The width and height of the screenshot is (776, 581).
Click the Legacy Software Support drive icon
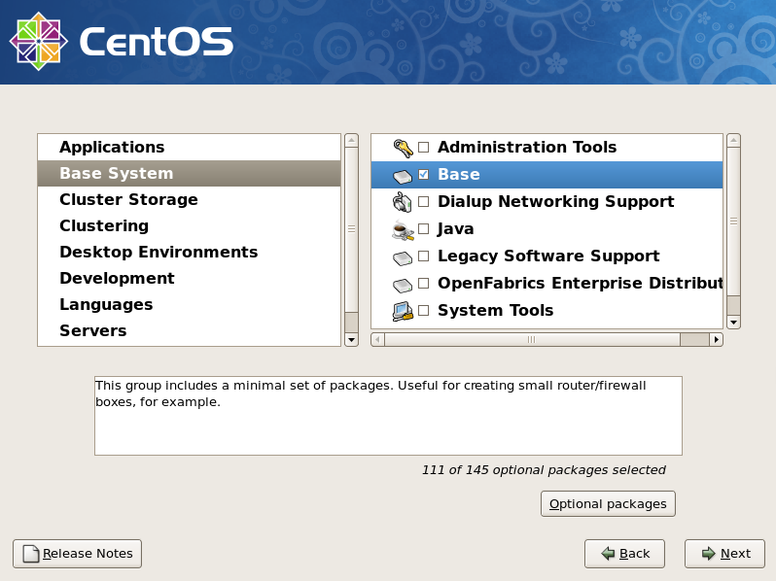(403, 257)
